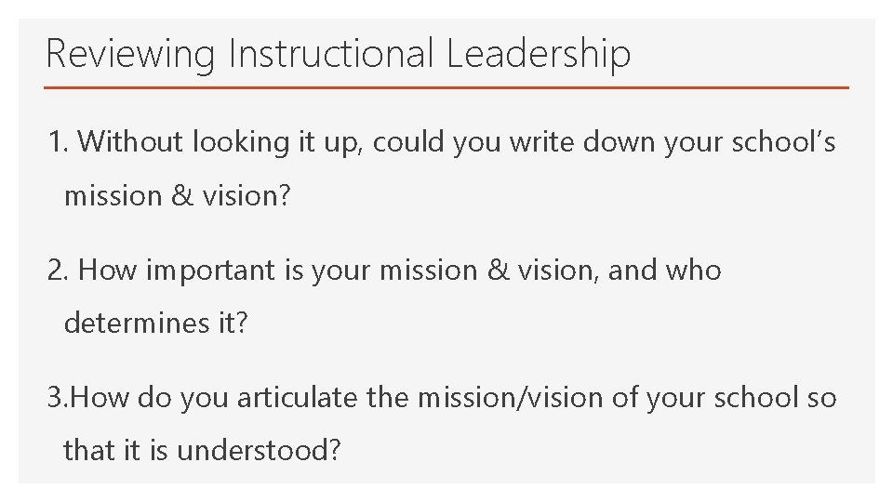Select the word 'Leadership' in the title
893x502 pixels.
click(538, 53)
